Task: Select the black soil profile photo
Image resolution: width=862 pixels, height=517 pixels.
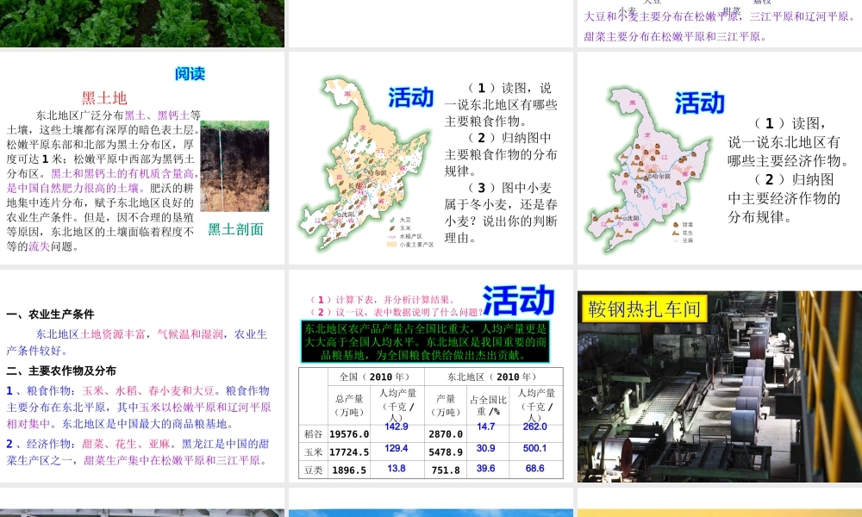Action: pyautogui.click(x=234, y=166)
